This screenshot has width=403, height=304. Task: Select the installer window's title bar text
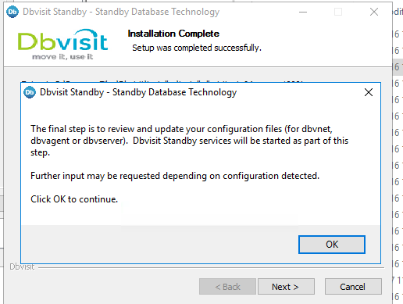point(121,12)
